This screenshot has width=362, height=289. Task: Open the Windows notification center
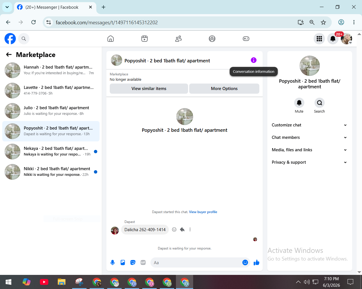(350, 282)
